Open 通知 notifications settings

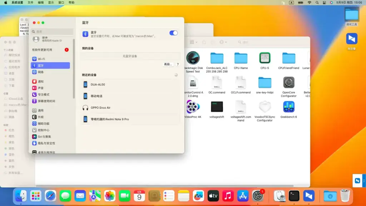[x=50, y=81]
